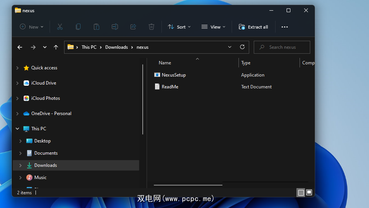
Task: Refresh the current folder view
Action: (x=242, y=47)
